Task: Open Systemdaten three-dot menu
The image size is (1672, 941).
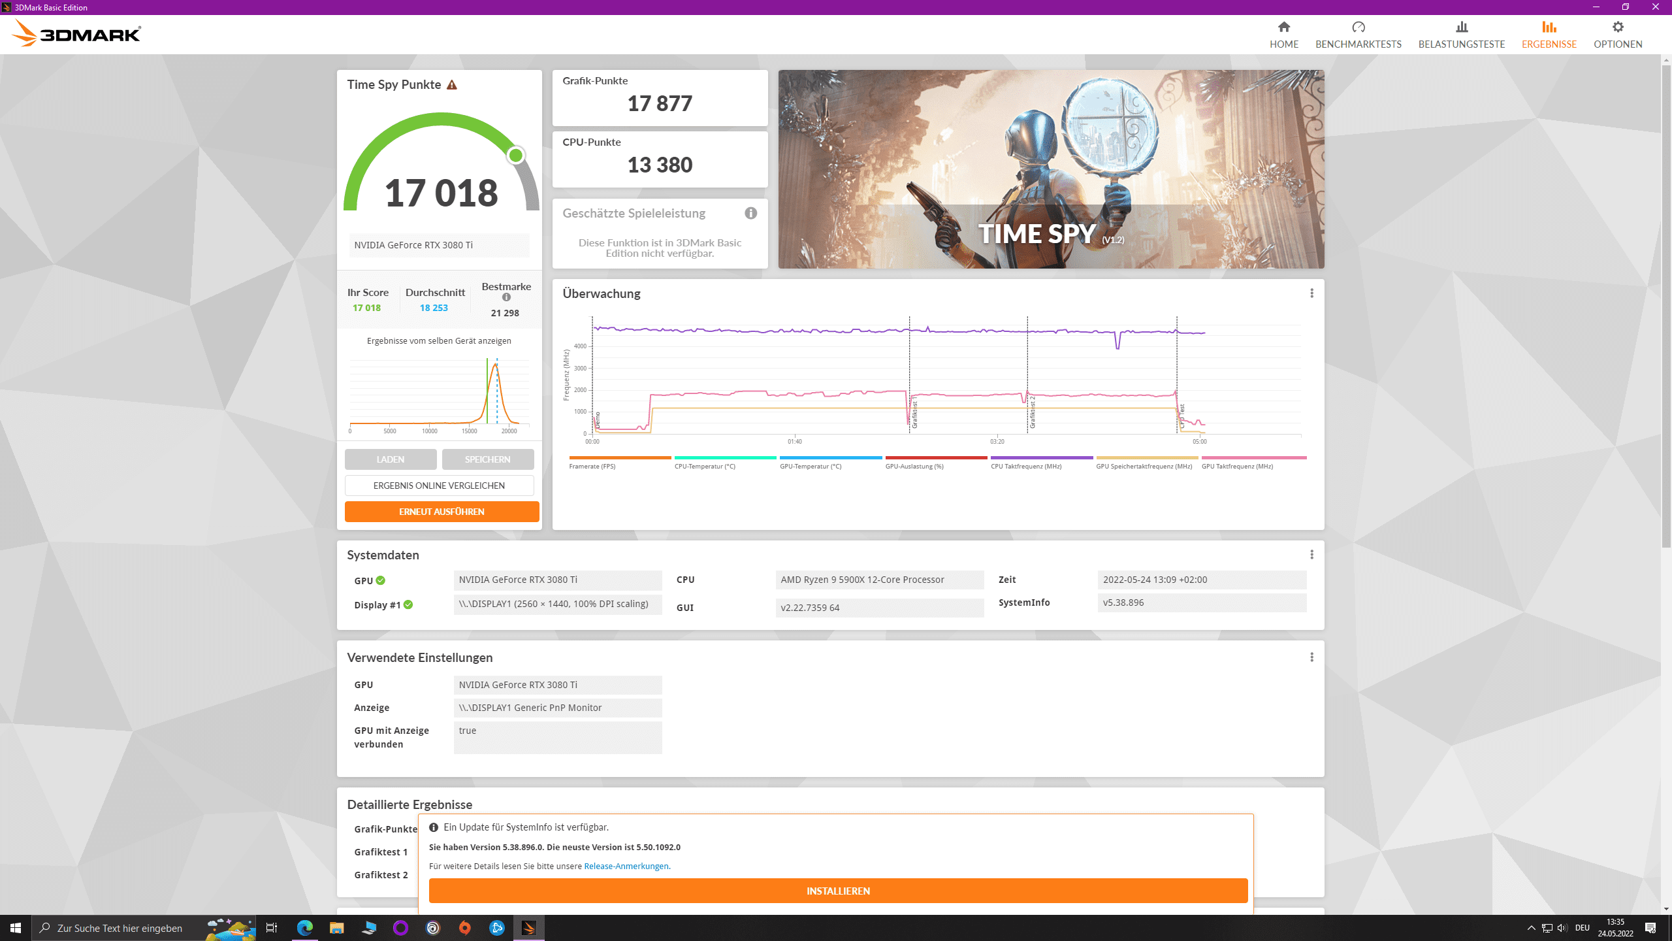Action: point(1311,555)
